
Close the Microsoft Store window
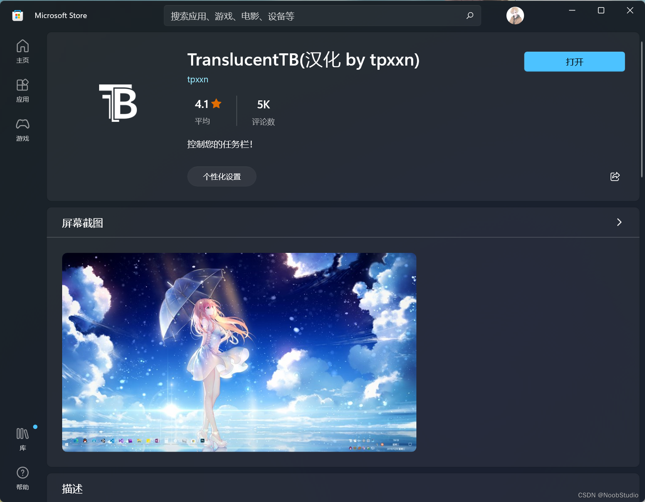pyautogui.click(x=630, y=11)
